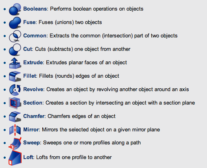The width and height of the screenshot is (207, 168).
Task: Click the Revolve circular arrow icon
Action: click(15, 89)
